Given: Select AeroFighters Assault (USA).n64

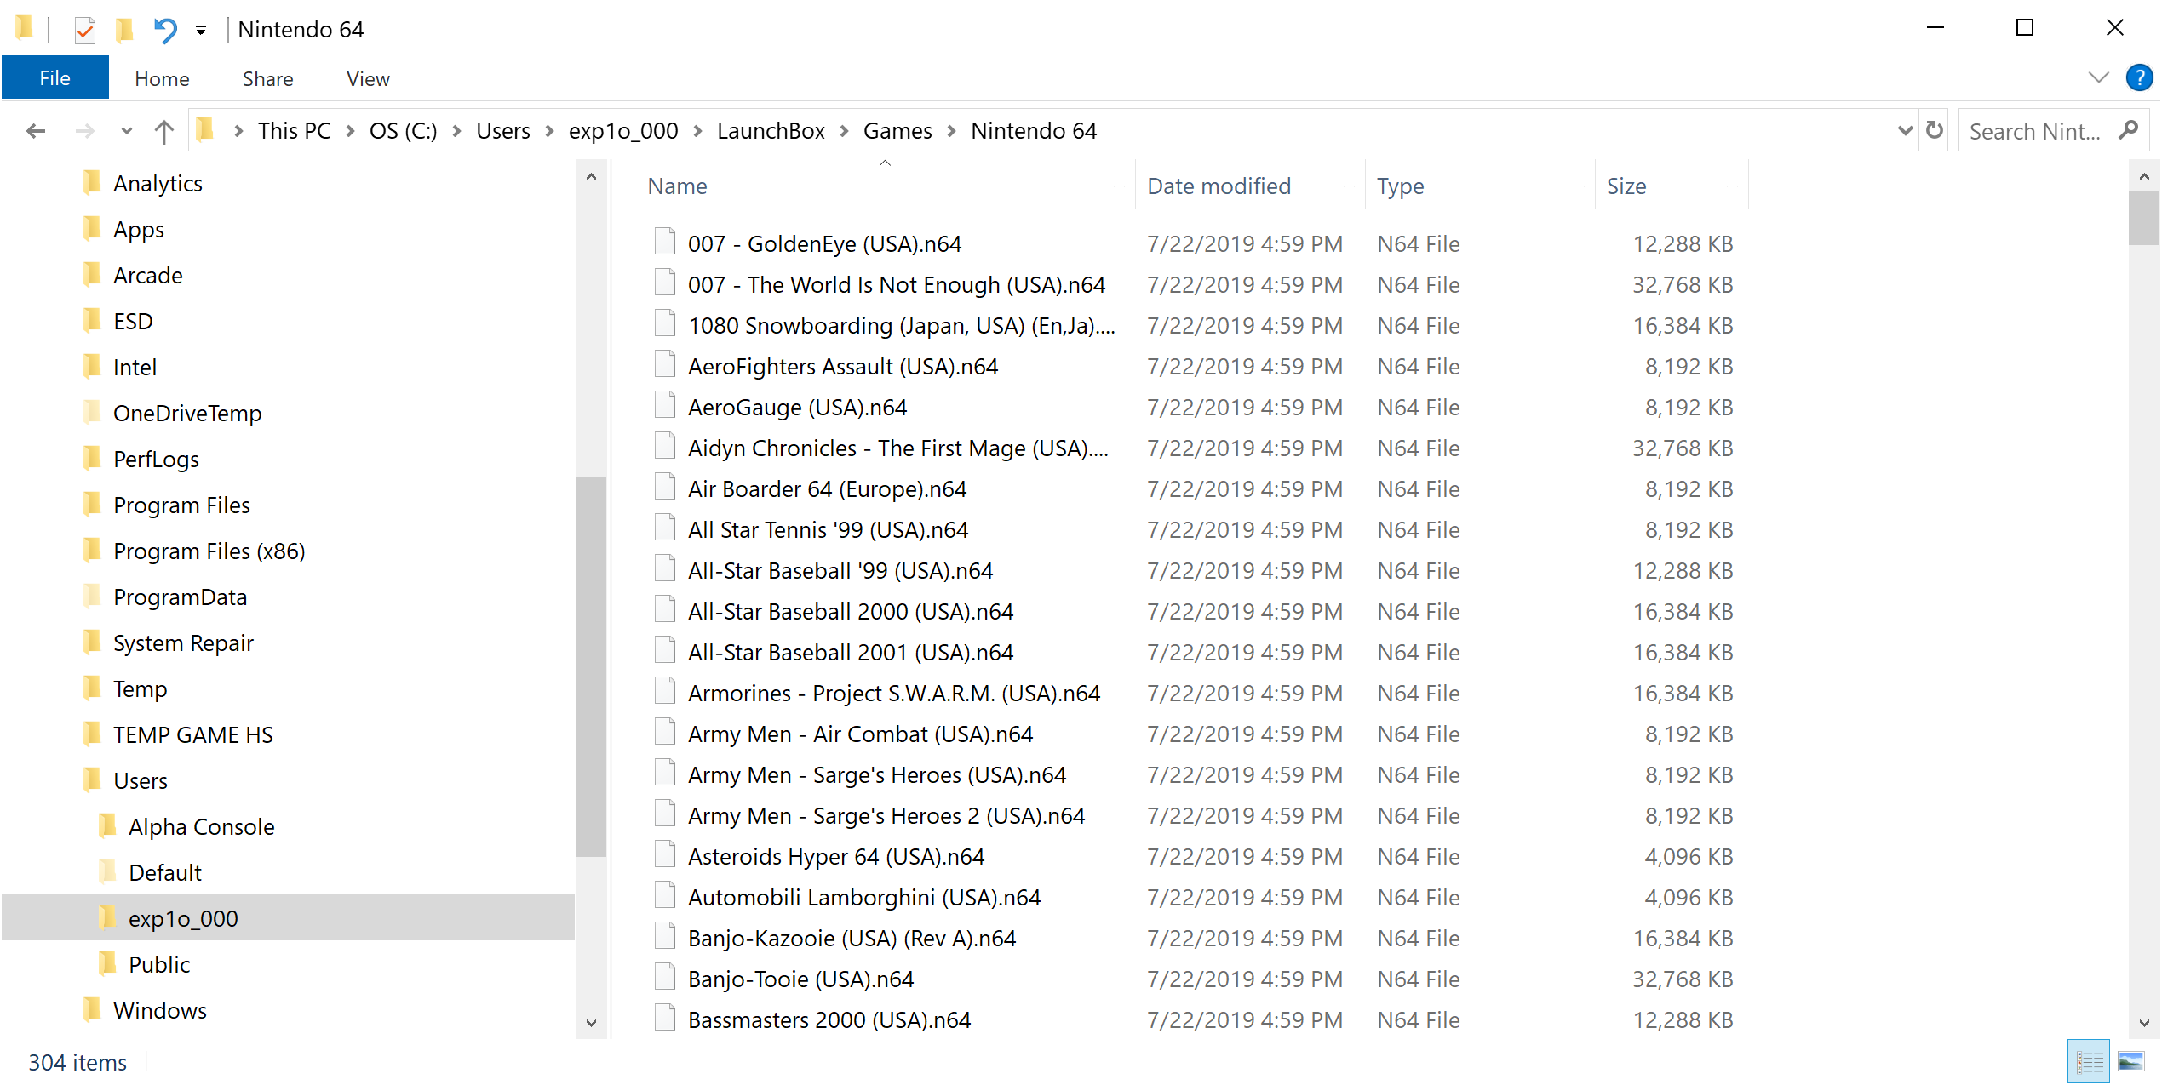Looking at the screenshot, I should point(843,367).
